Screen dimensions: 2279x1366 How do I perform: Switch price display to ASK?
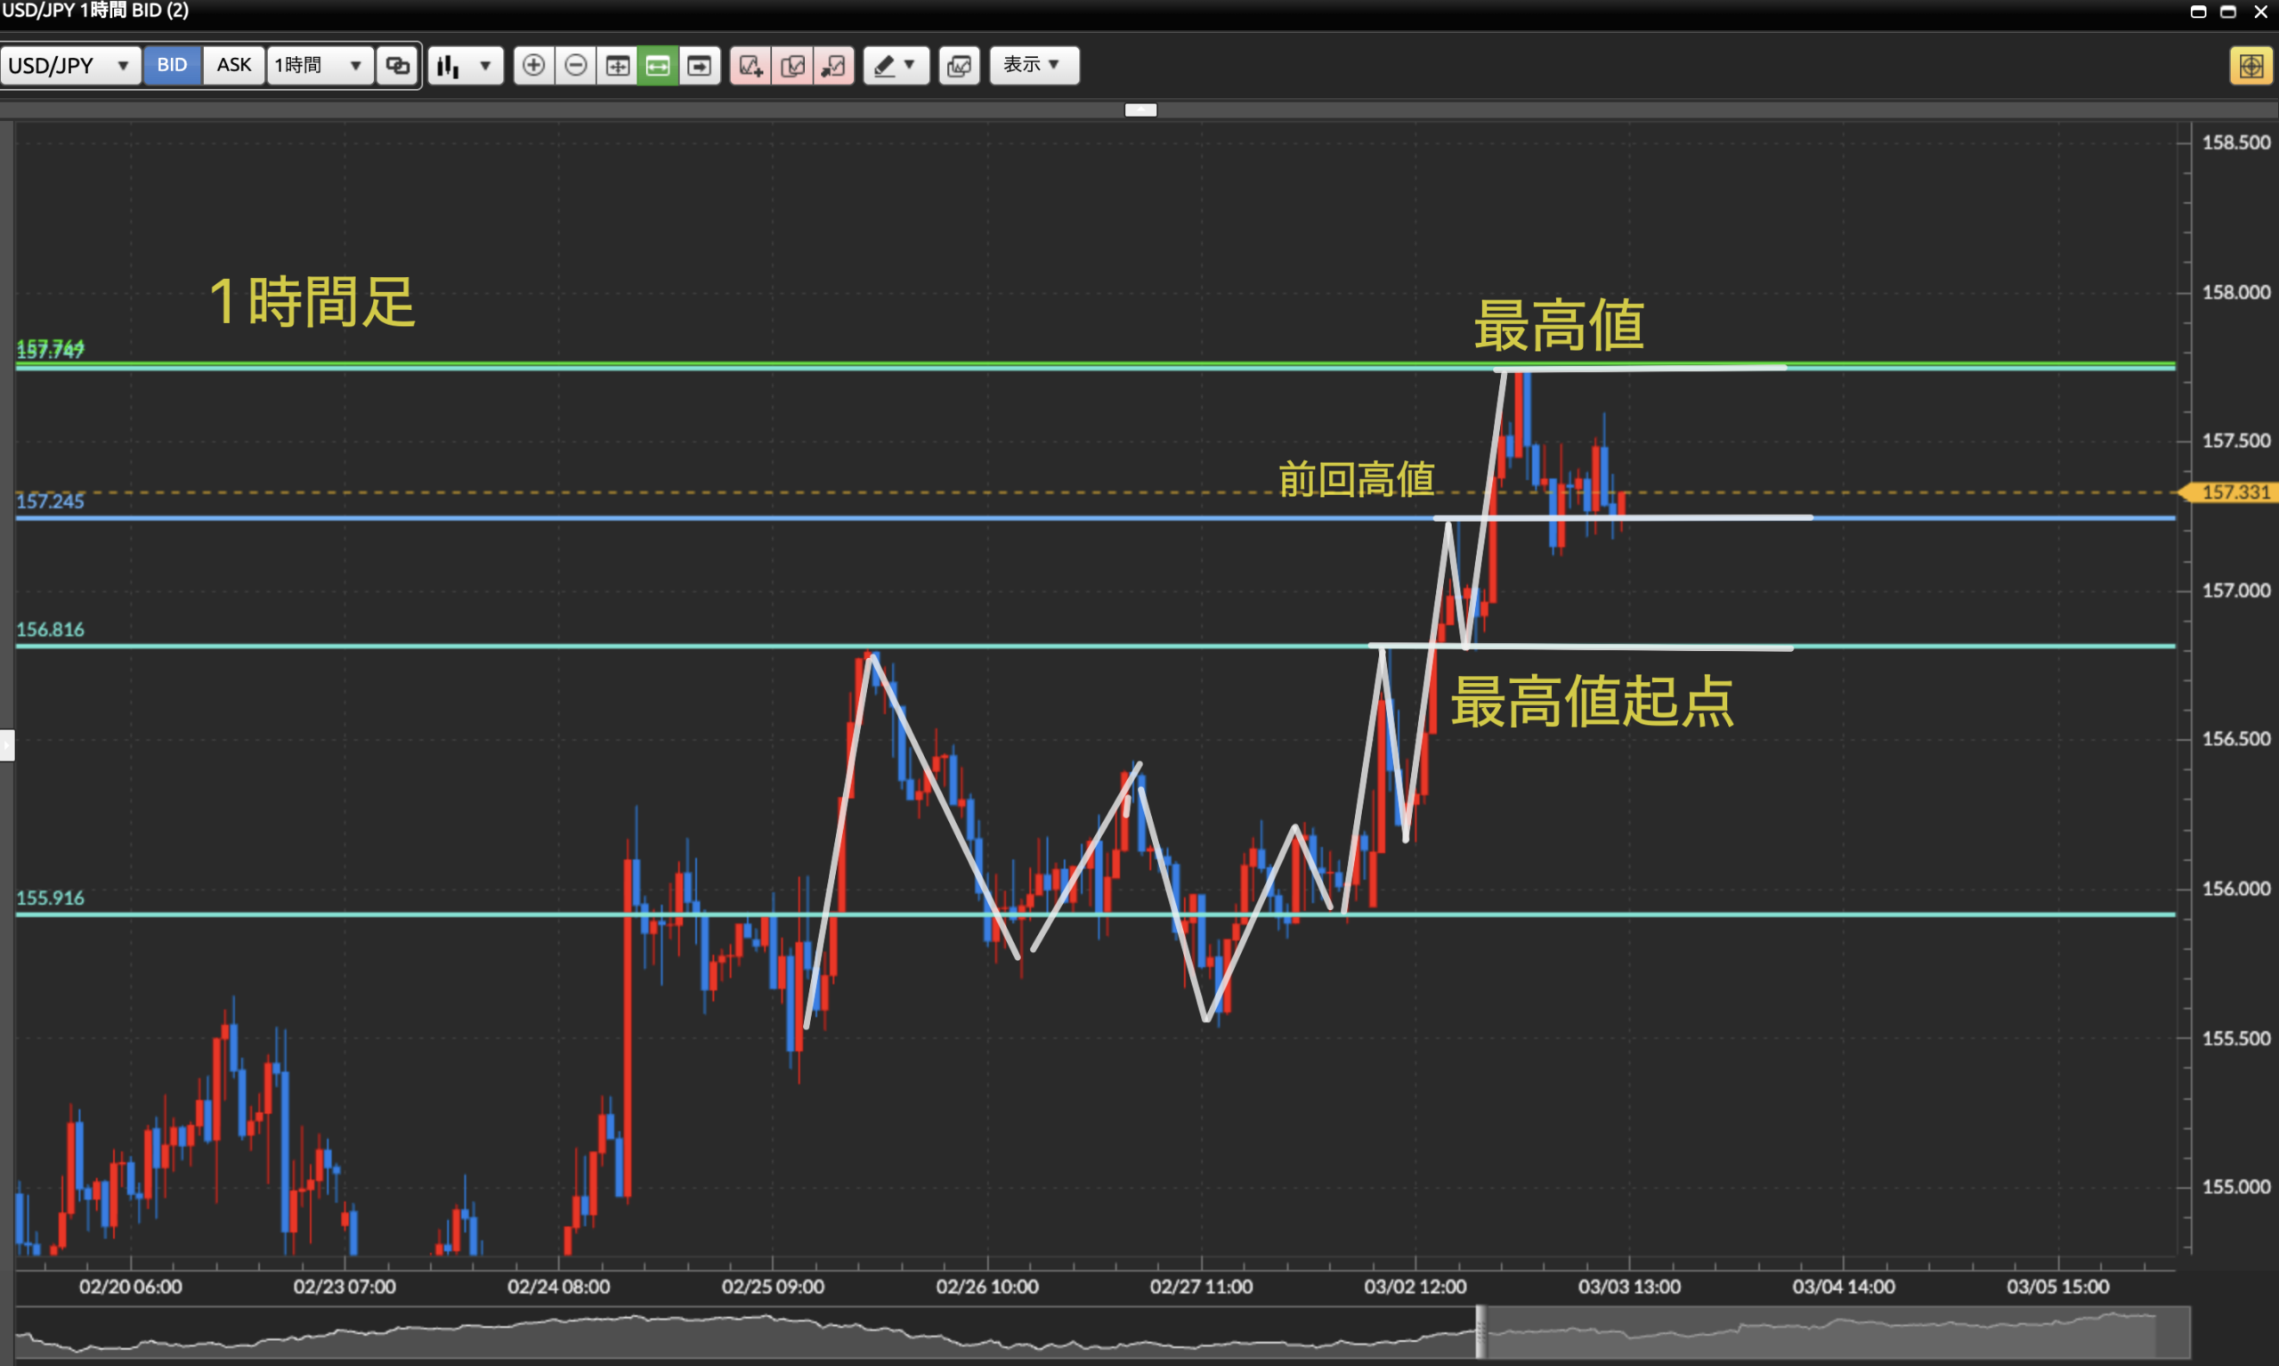pos(234,65)
